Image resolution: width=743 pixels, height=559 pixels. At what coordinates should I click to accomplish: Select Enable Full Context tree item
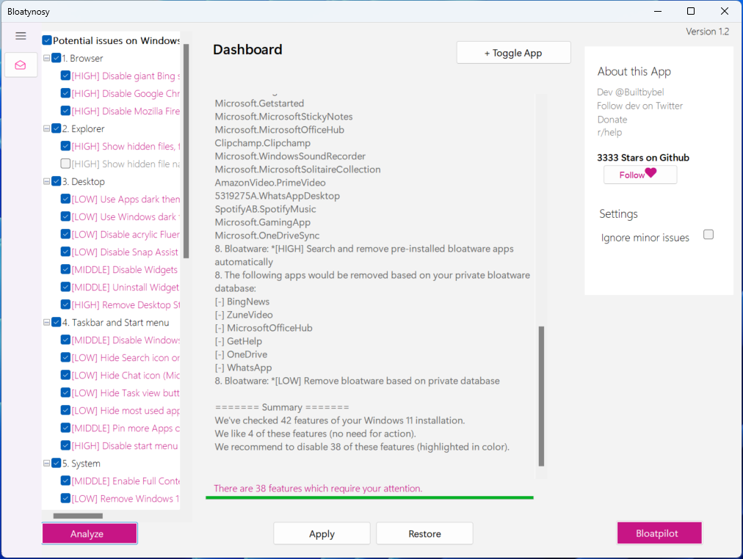[126, 481]
